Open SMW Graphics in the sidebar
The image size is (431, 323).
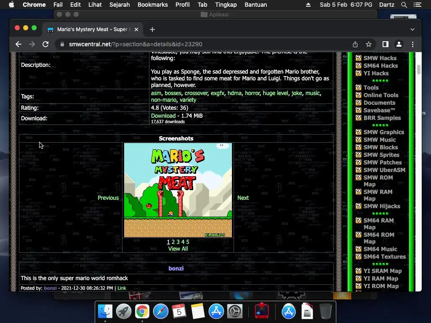[x=384, y=132]
